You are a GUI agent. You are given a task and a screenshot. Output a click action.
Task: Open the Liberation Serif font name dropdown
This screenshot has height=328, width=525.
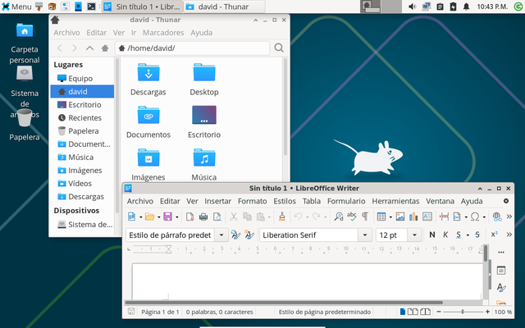[x=365, y=235]
